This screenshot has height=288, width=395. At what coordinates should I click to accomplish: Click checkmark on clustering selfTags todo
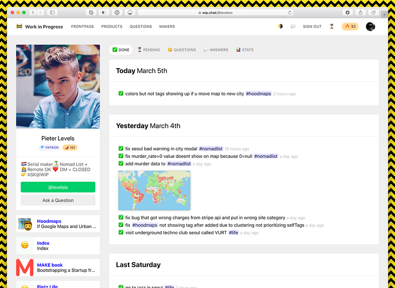point(121,225)
